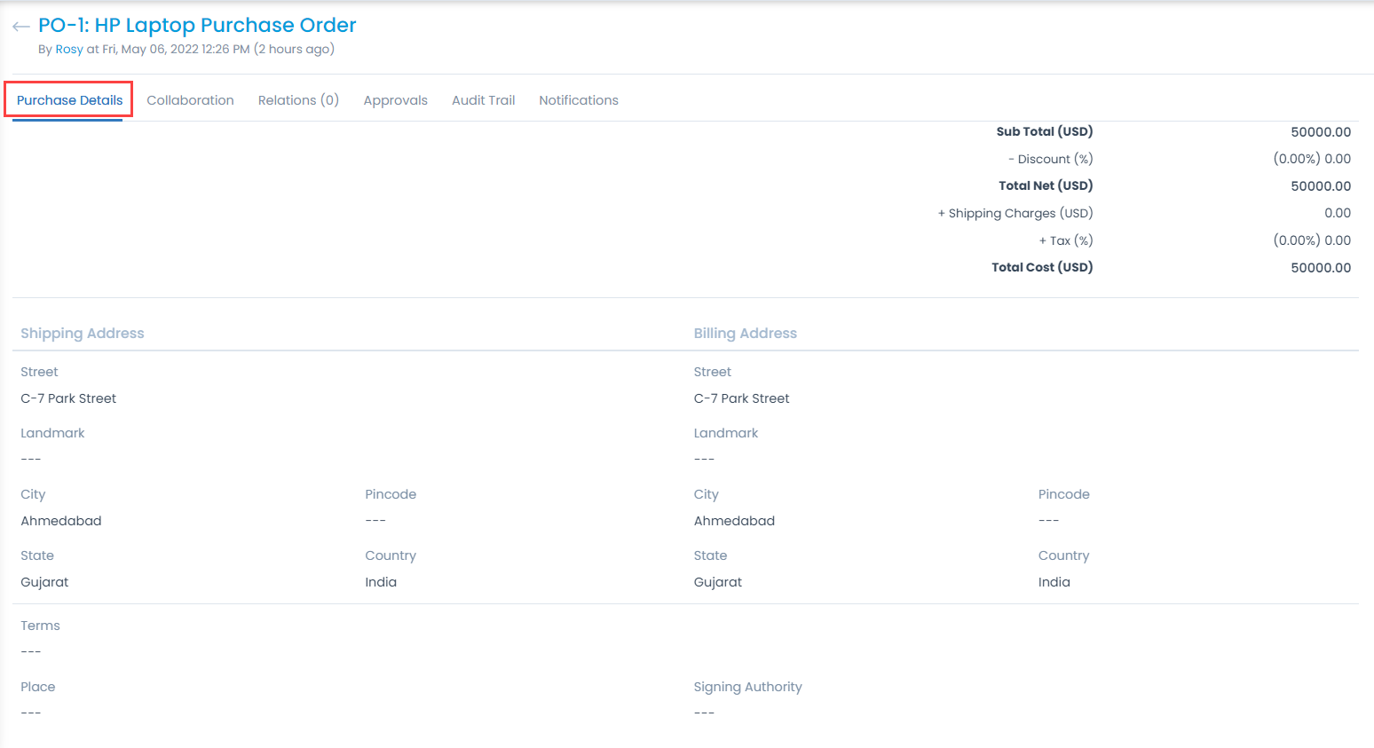Screen dimensions: 1374x748
Task: Switch to the Approvals tab
Action: tap(395, 99)
